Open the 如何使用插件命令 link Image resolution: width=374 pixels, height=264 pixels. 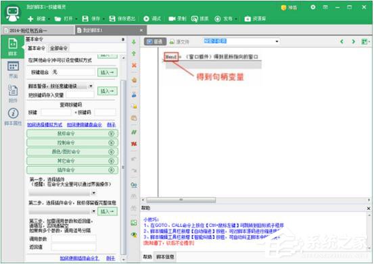[80, 259]
